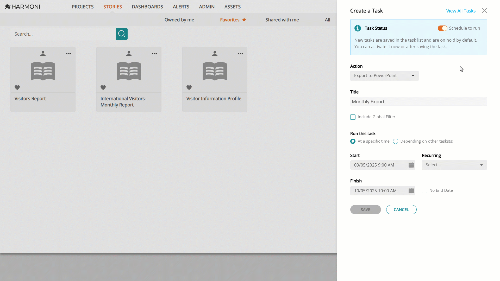Open the Finish date calendar picker
Screen dimensions: 500x281
(x=411, y=191)
